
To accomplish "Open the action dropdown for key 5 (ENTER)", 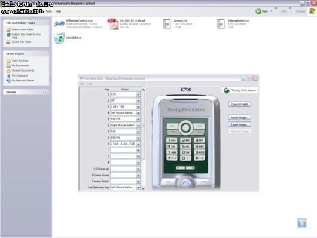I will click(138, 119).
